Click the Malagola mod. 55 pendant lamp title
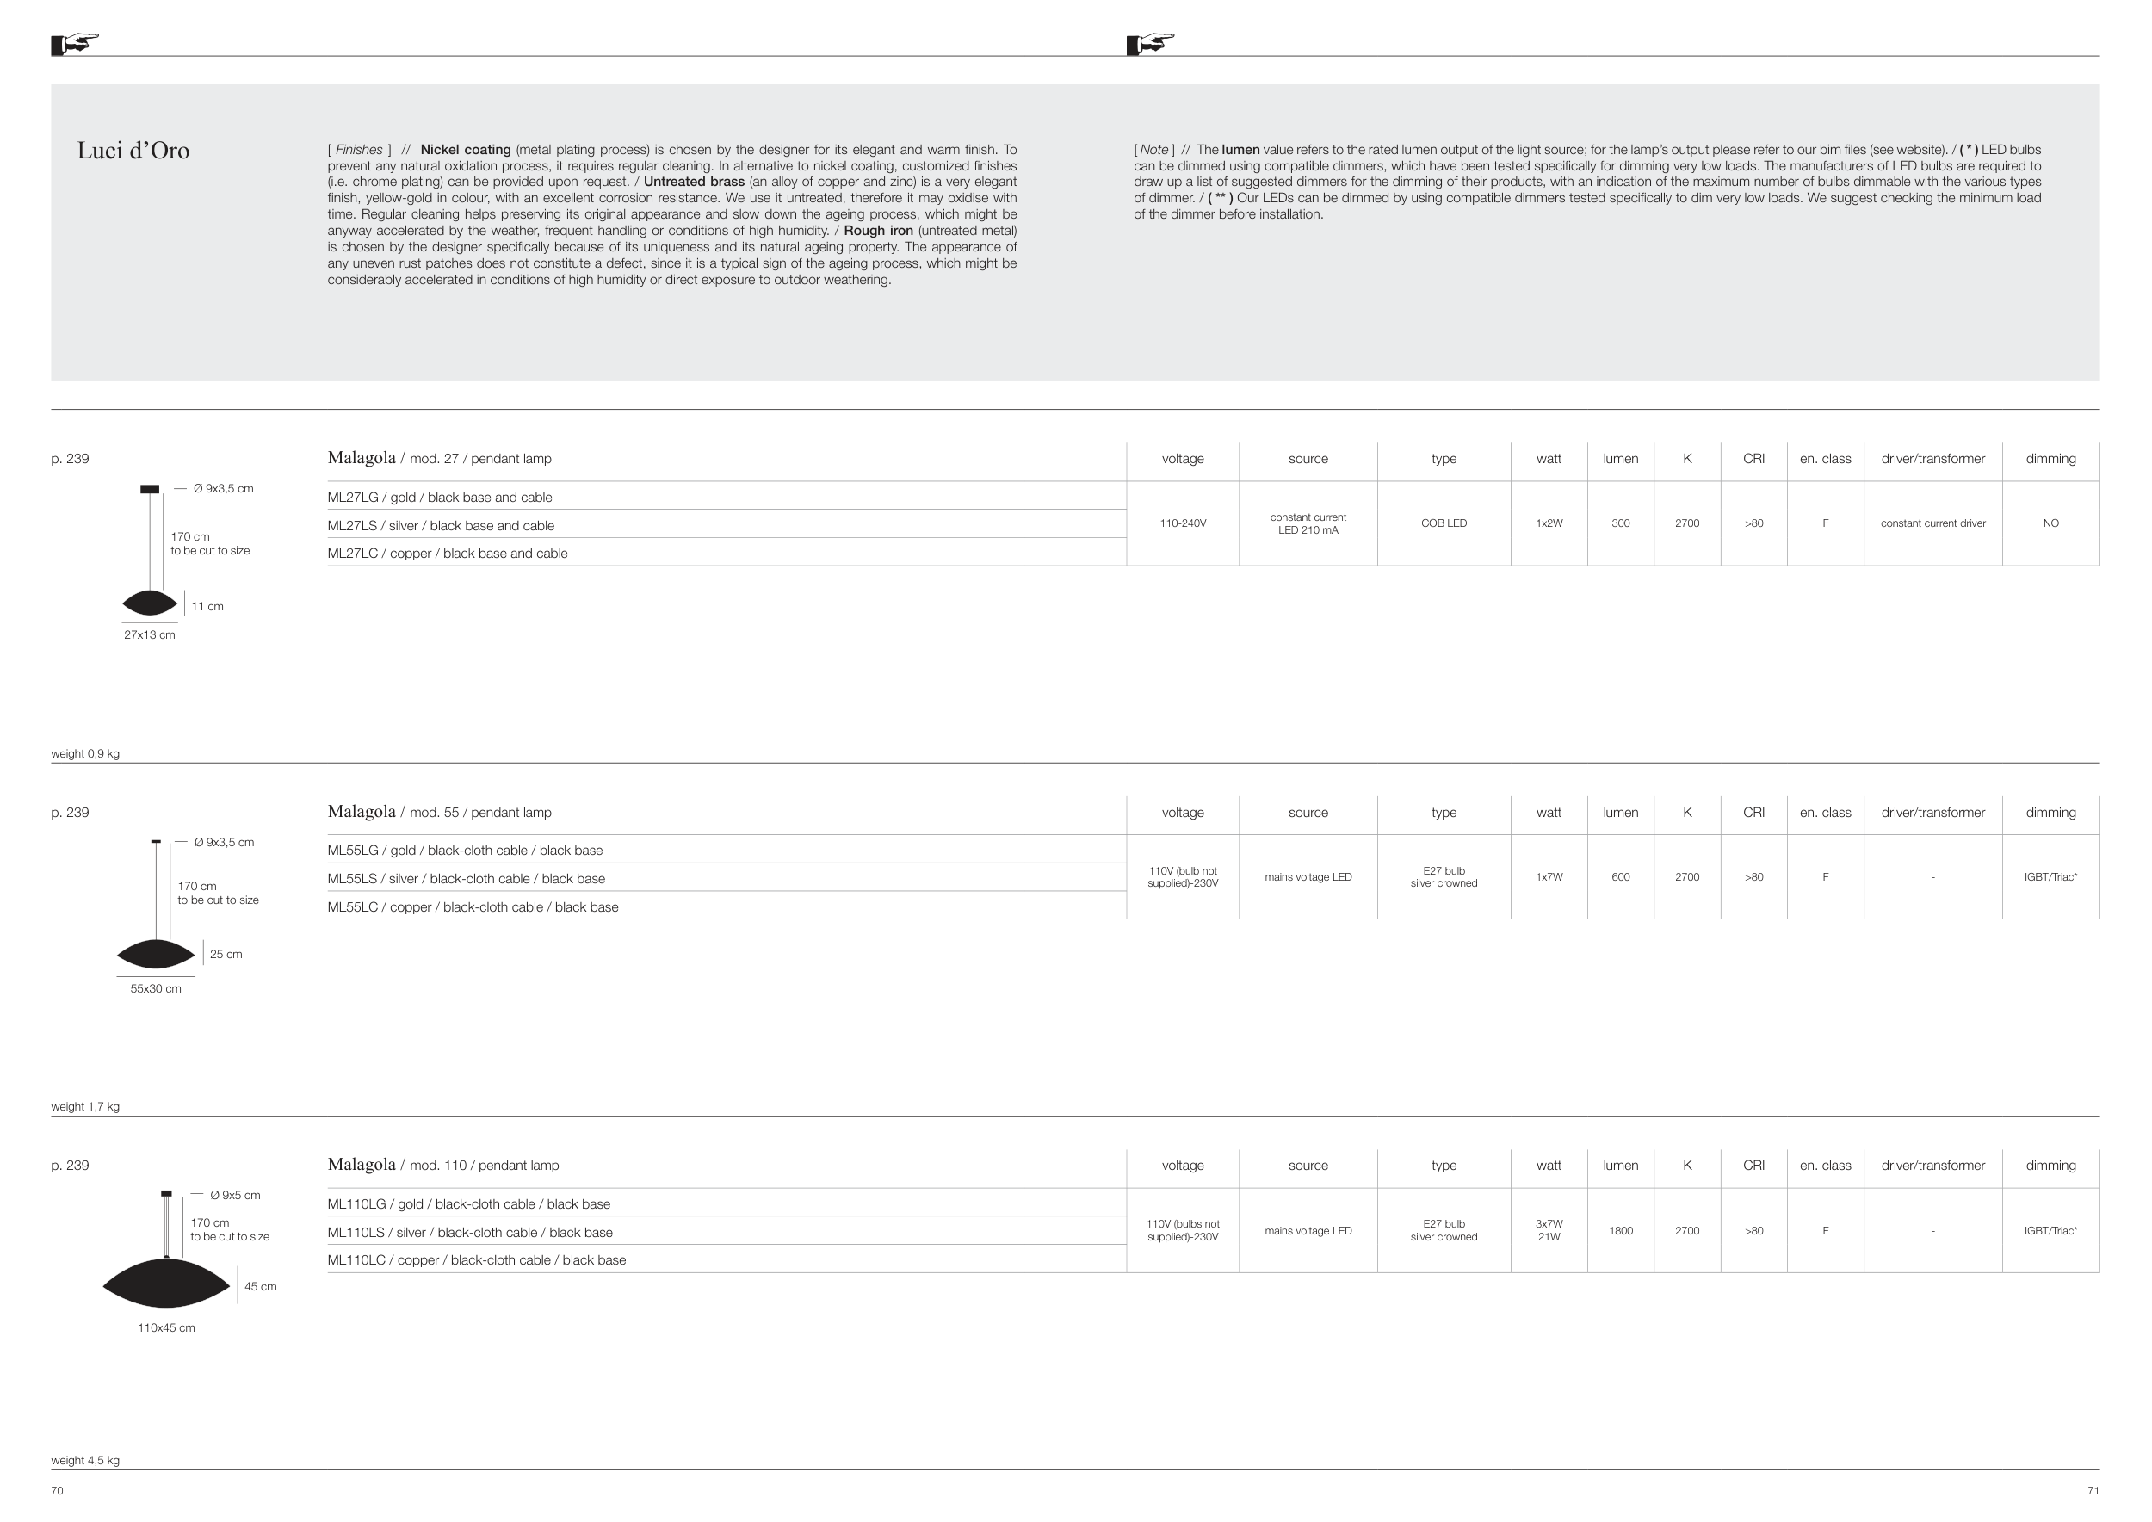This screenshot has width=2152, height=1522. [x=439, y=812]
